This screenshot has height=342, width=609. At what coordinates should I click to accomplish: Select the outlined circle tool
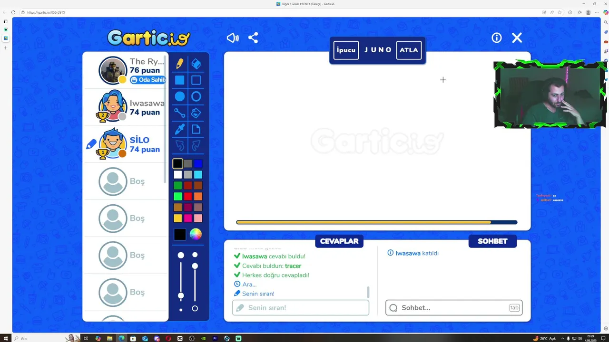pos(196,96)
